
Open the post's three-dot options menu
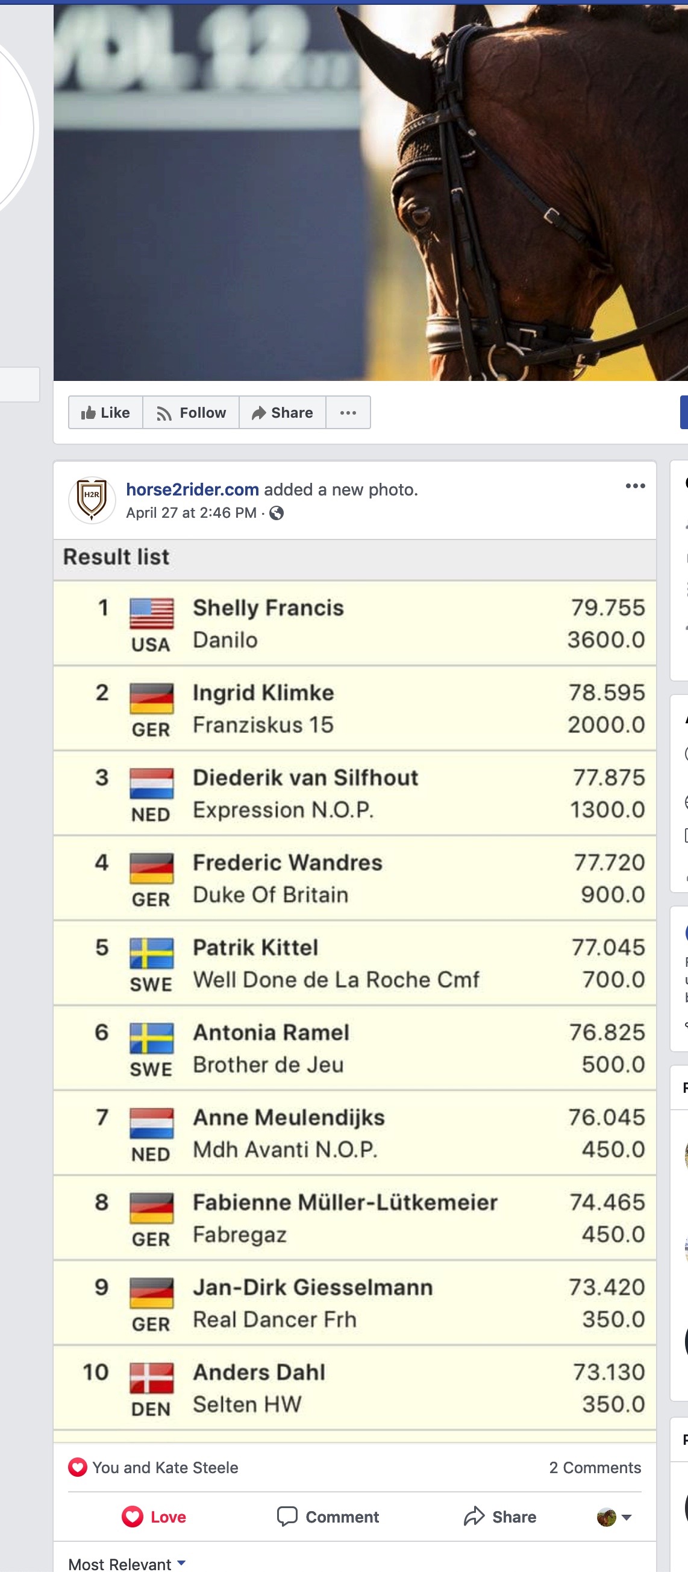click(x=635, y=486)
